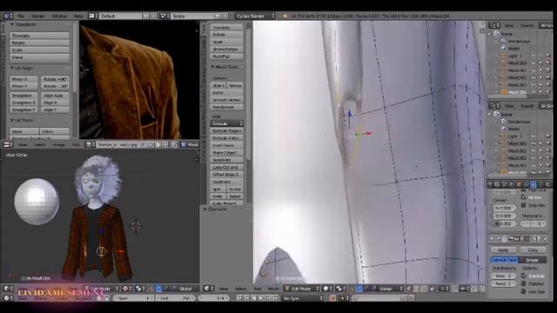Toggle the Only Rim checkbox
The image size is (557, 313).
524,205
